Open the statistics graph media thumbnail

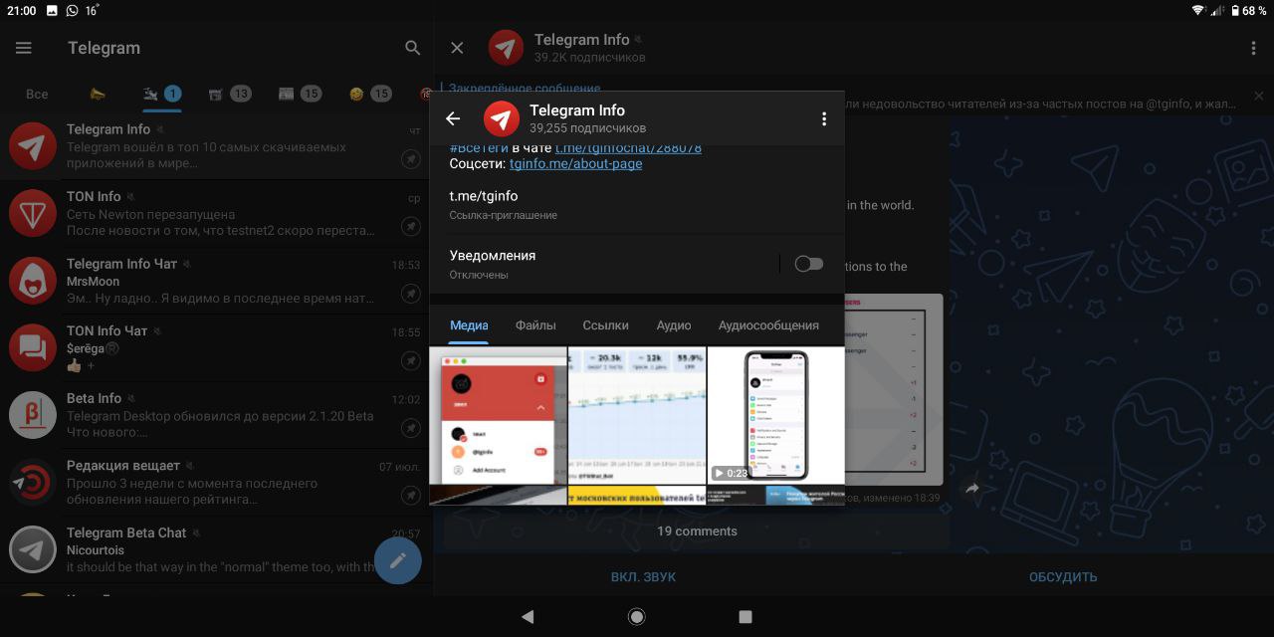coord(637,415)
